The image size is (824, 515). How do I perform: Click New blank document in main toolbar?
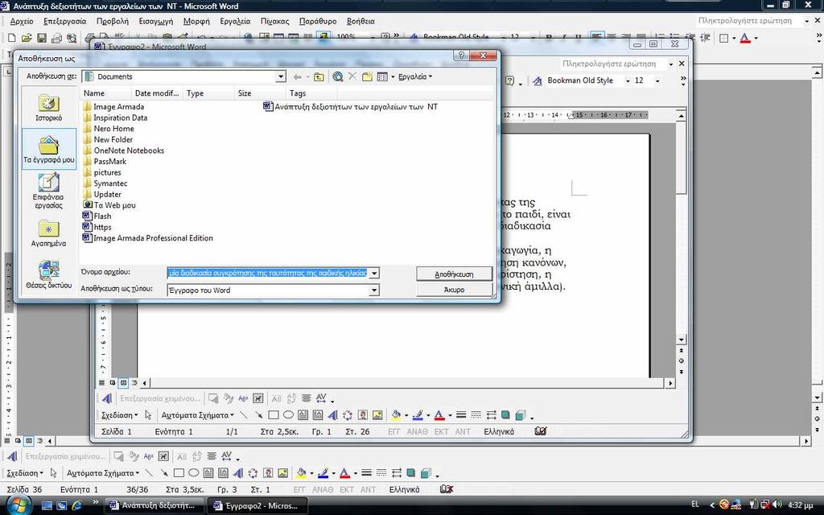click(x=12, y=38)
